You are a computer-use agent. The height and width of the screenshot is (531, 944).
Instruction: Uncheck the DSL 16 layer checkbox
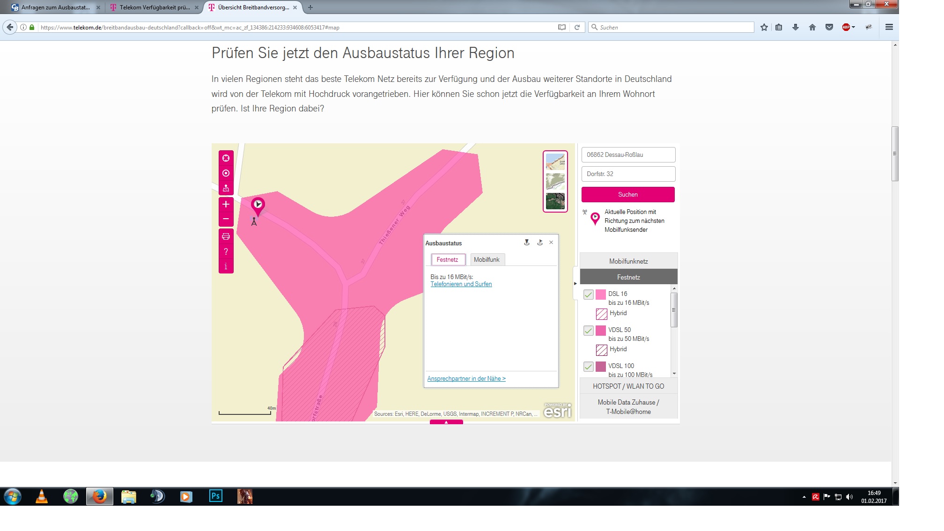click(x=589, y=295)
